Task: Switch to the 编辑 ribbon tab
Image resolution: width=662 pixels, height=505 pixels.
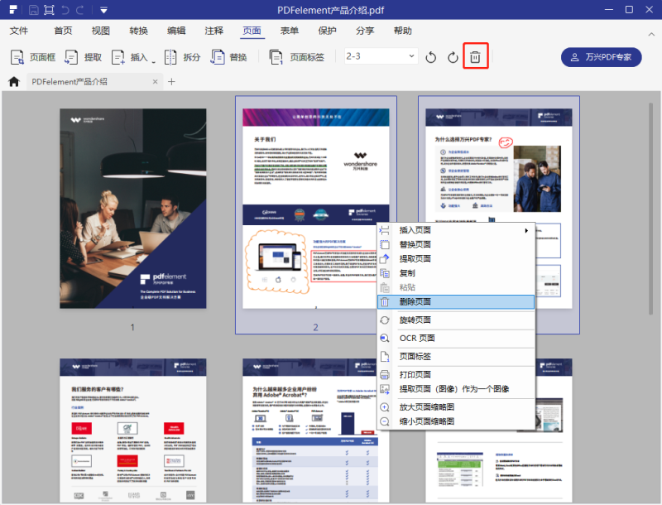Action: [176, 31]
